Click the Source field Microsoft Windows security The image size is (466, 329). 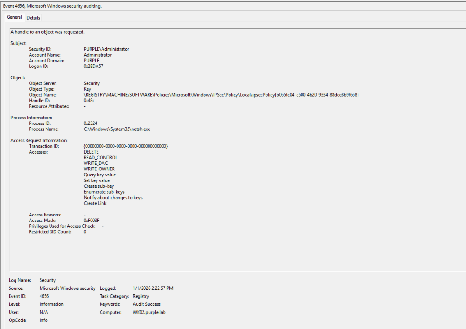67,288
